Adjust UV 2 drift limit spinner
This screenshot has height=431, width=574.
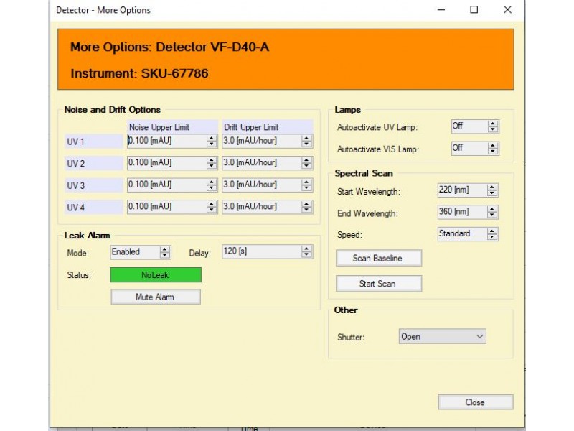pyautogui.click(x=307, y=163)
